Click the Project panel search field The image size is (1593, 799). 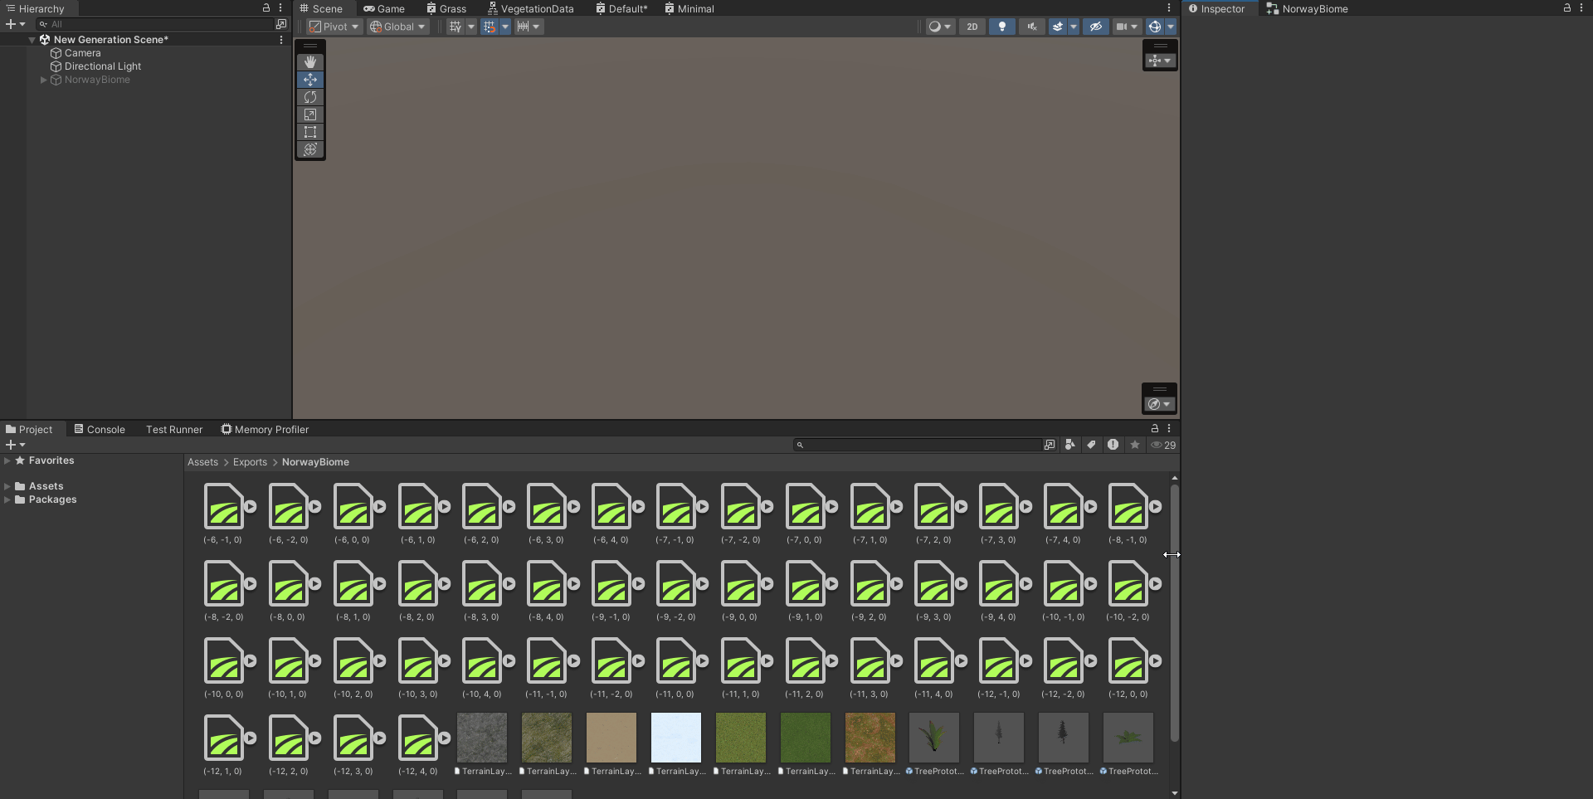click(921, 445)
